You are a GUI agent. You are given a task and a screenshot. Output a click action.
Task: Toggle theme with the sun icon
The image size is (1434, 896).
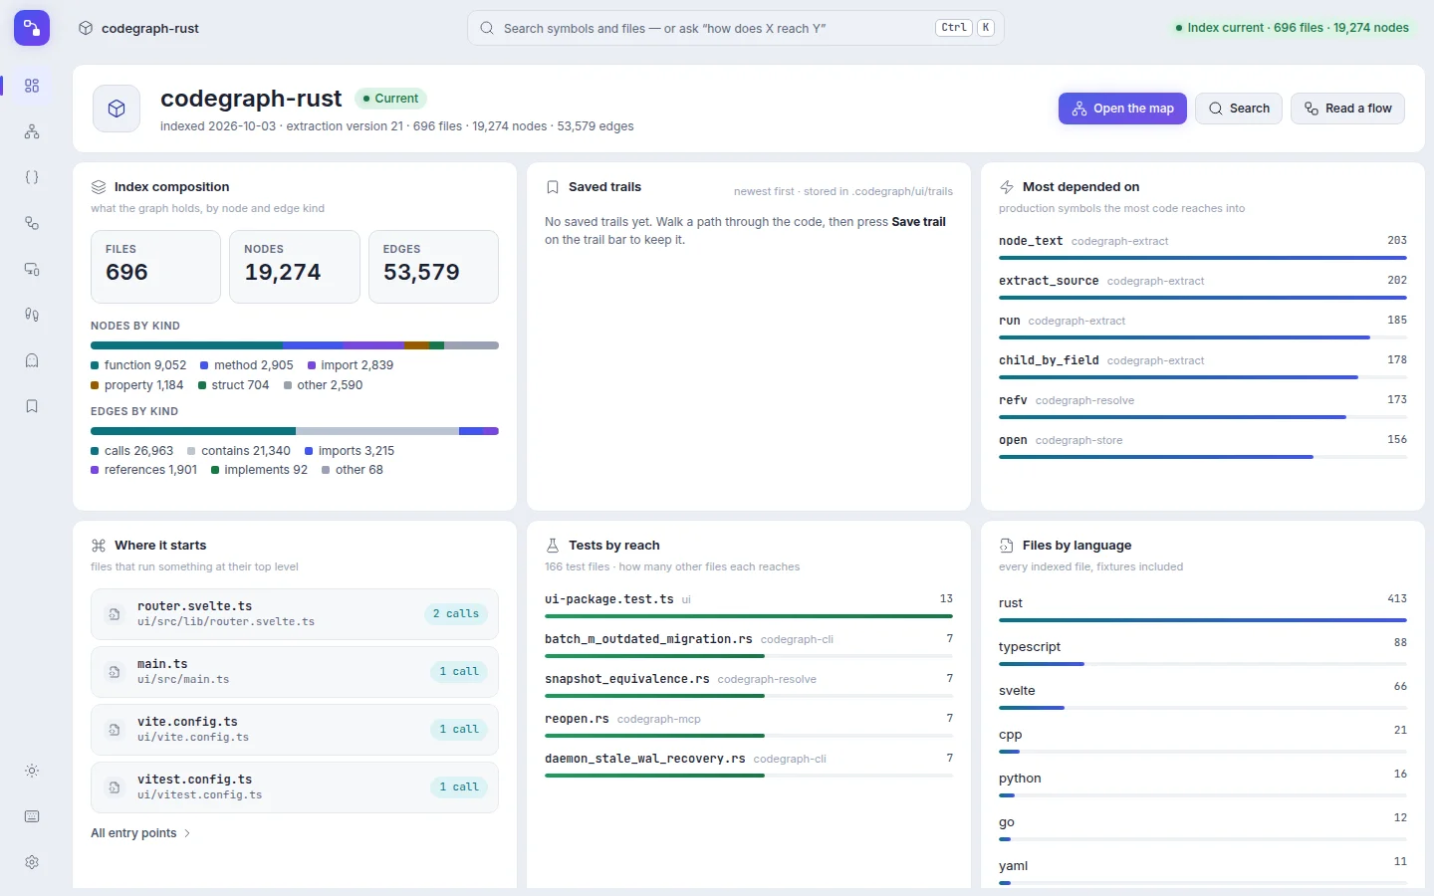pos(32,771)
